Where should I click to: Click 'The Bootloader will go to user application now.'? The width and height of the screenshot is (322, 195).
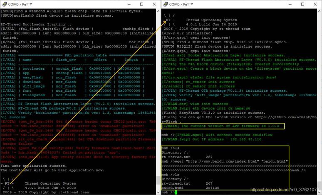pos(52,170)
